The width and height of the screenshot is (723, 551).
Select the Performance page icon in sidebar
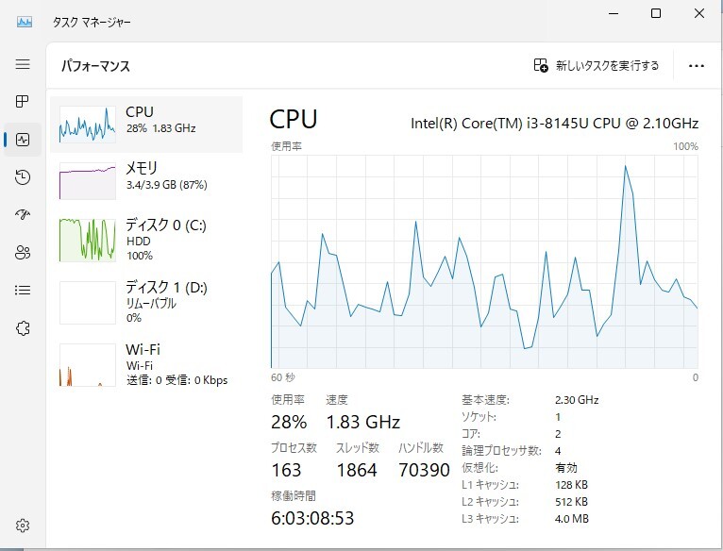tap(23, 140)
